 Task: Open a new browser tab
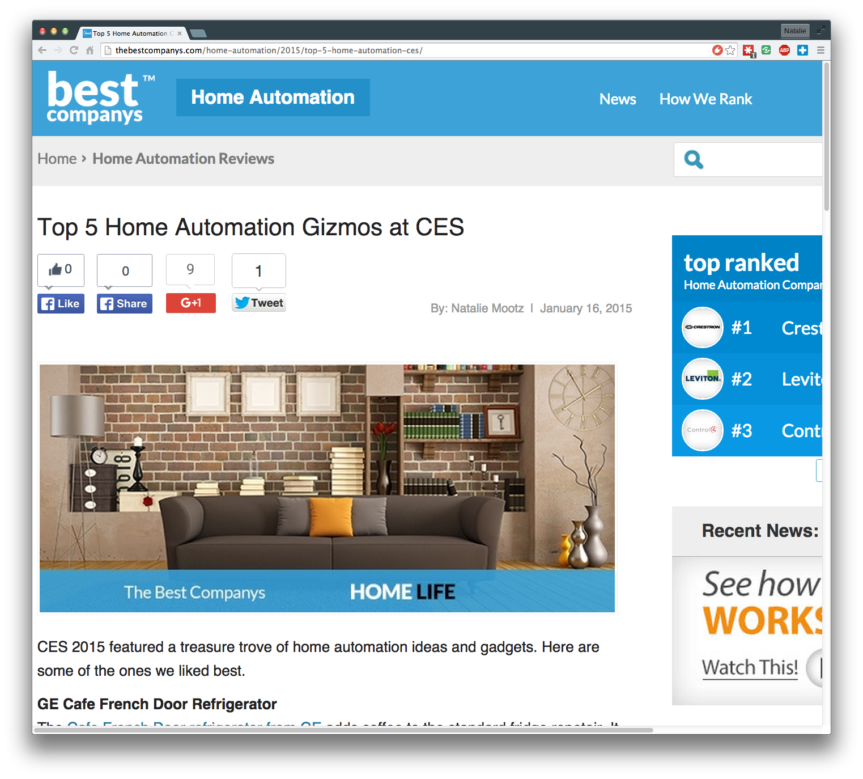[x=198, y=33]
